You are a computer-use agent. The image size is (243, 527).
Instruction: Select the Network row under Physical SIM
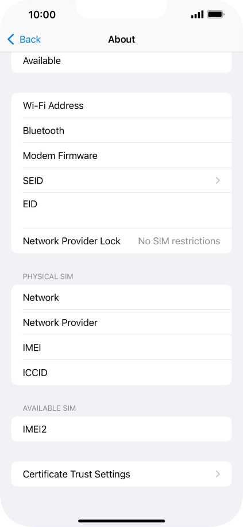pos(121,297)
